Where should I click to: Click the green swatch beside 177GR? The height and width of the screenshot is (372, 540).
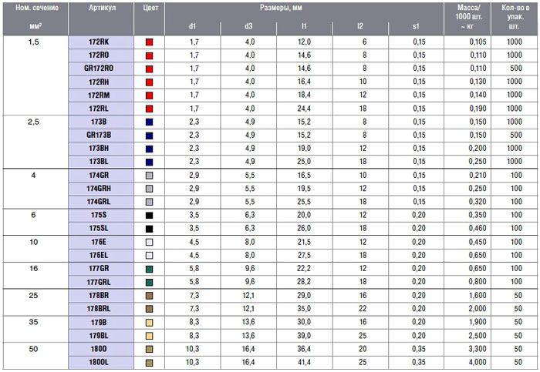tap(150, 269)
